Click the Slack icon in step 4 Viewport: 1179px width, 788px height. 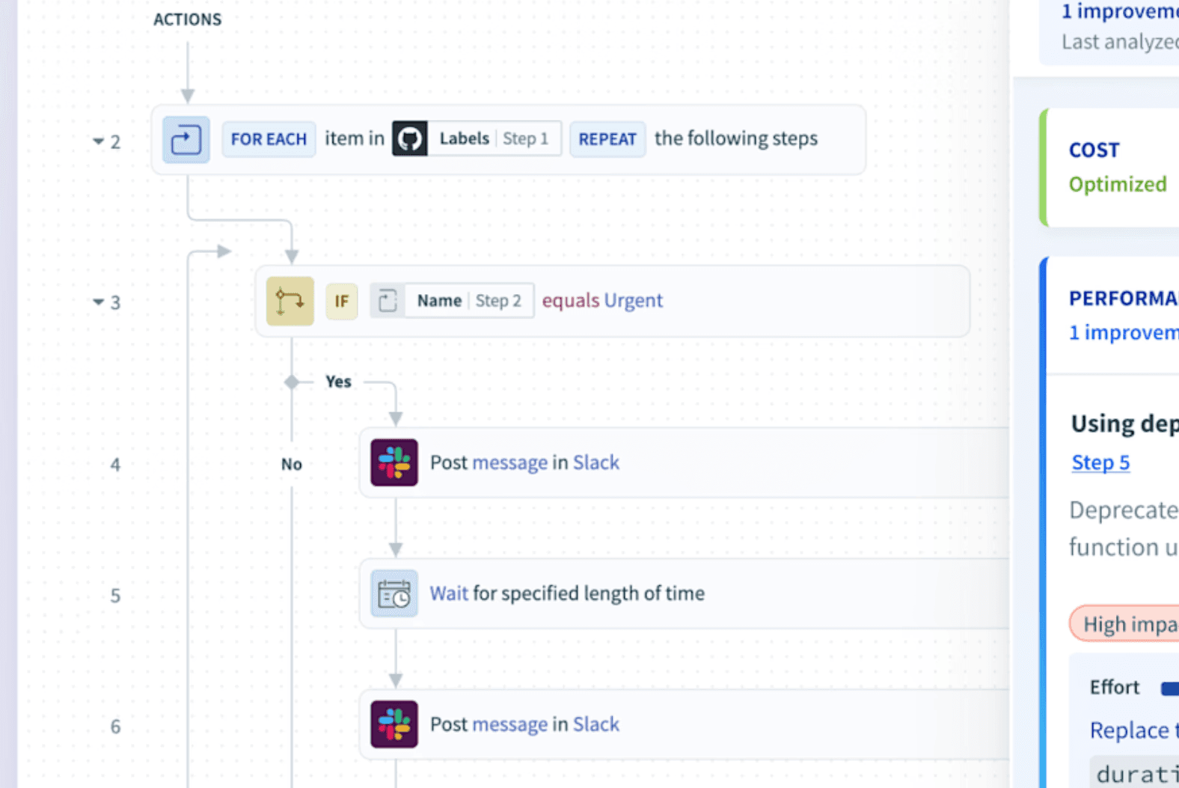tap(394, 462)
